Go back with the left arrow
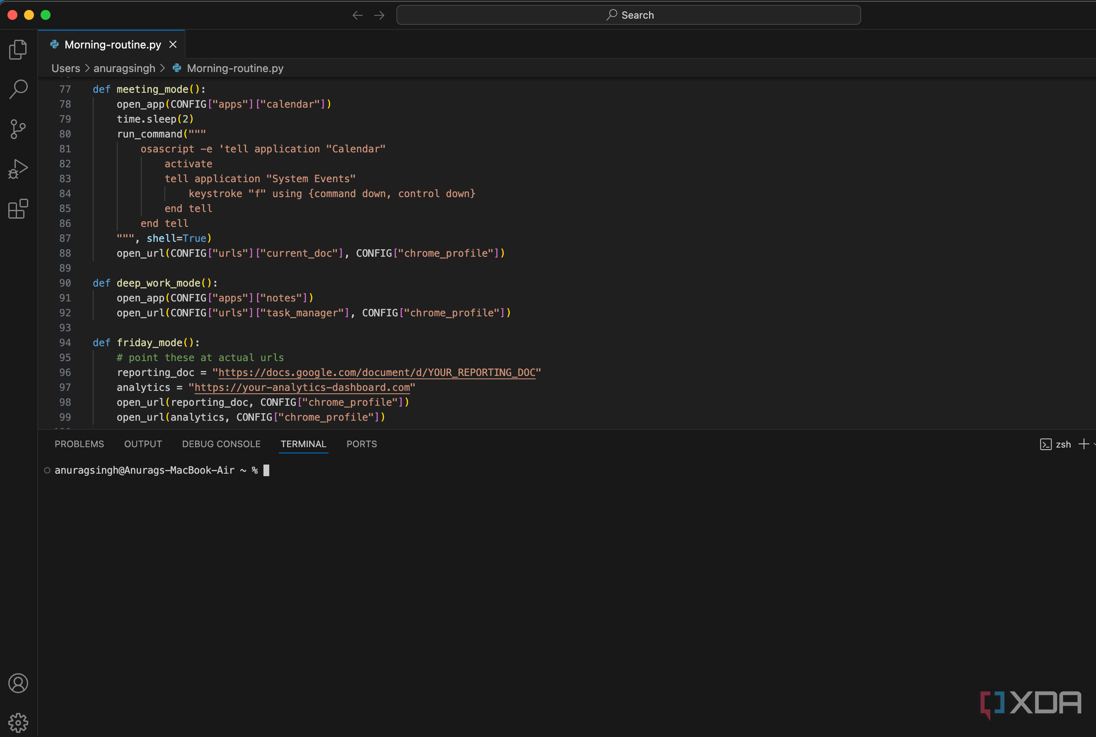Screen dimensions: 1096x737 click(357, 15)
